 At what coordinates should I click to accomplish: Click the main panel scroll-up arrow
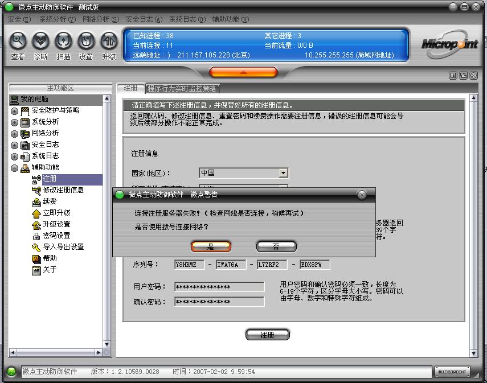tap(473, 98)
